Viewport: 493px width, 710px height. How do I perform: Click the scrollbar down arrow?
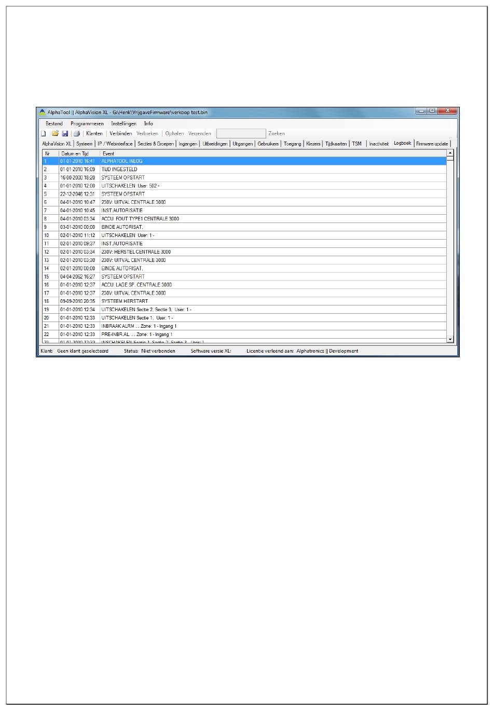pos(450,339)
